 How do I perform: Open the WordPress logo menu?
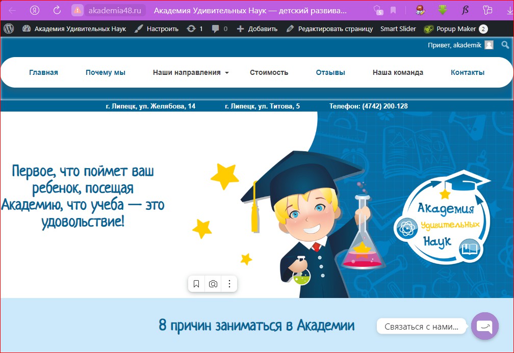click(9, 29)
